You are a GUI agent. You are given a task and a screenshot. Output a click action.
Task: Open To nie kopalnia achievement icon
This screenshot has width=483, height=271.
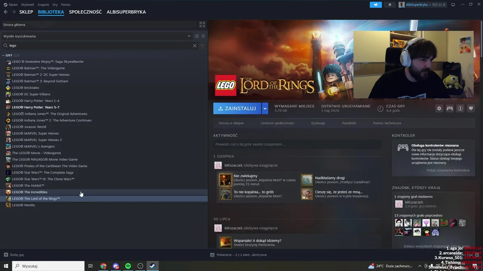tap(226, 194)
